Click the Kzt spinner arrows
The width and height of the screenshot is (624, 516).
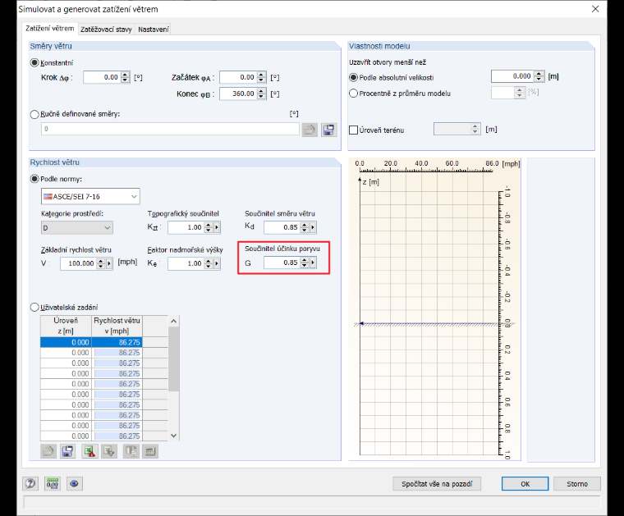209,227
